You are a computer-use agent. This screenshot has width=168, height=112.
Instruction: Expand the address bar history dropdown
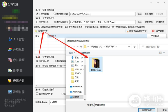(129, 47)
